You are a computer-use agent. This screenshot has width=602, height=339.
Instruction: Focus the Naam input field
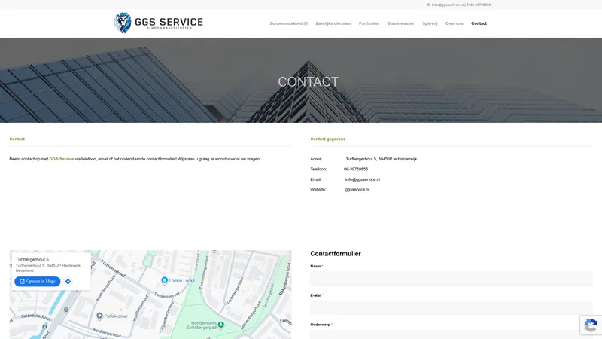(451, 278)
